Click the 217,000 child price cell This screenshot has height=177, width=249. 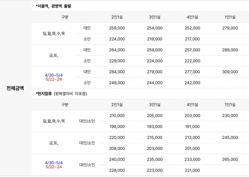pos(192,39)
